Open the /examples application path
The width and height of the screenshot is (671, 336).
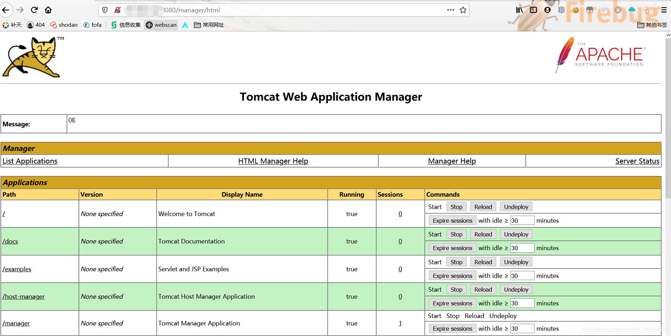click(17, 269)
